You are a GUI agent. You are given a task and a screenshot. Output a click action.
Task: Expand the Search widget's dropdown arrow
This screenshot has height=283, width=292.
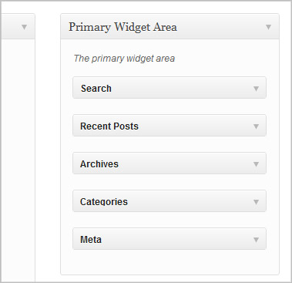point(256,89)
